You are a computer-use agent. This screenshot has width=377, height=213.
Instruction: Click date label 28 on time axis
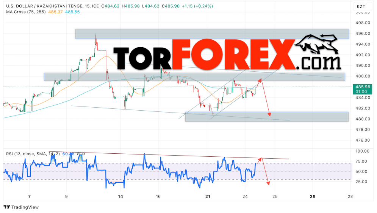[x=313, y=196]
